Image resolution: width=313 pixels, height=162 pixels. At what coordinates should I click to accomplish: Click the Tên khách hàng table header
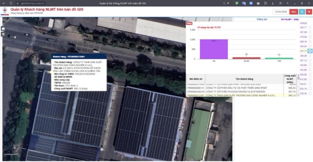click(244, 79)
